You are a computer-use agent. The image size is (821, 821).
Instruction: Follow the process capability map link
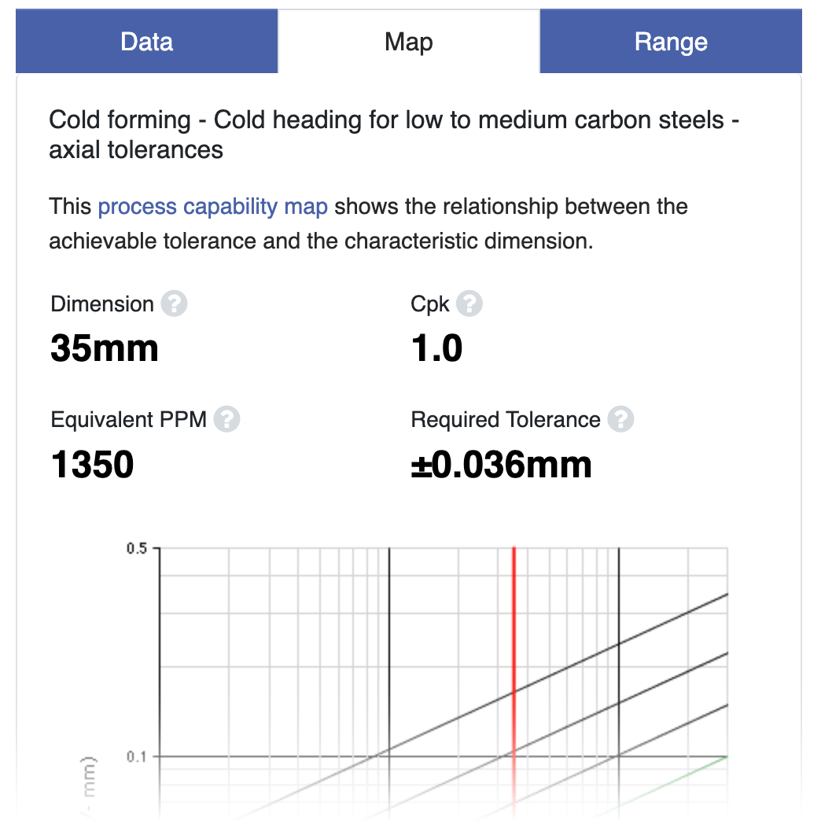pos(213,206)
